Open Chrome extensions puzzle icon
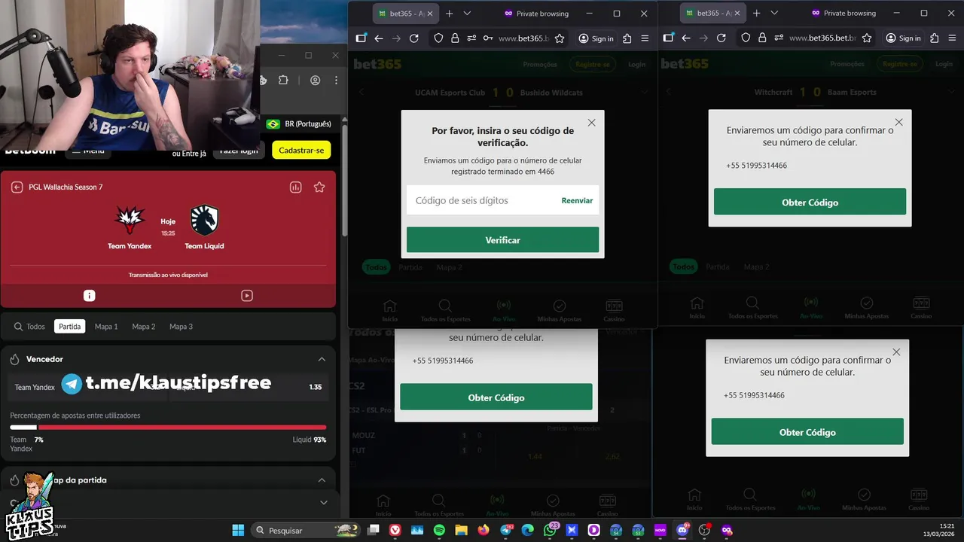 [283, 81]
